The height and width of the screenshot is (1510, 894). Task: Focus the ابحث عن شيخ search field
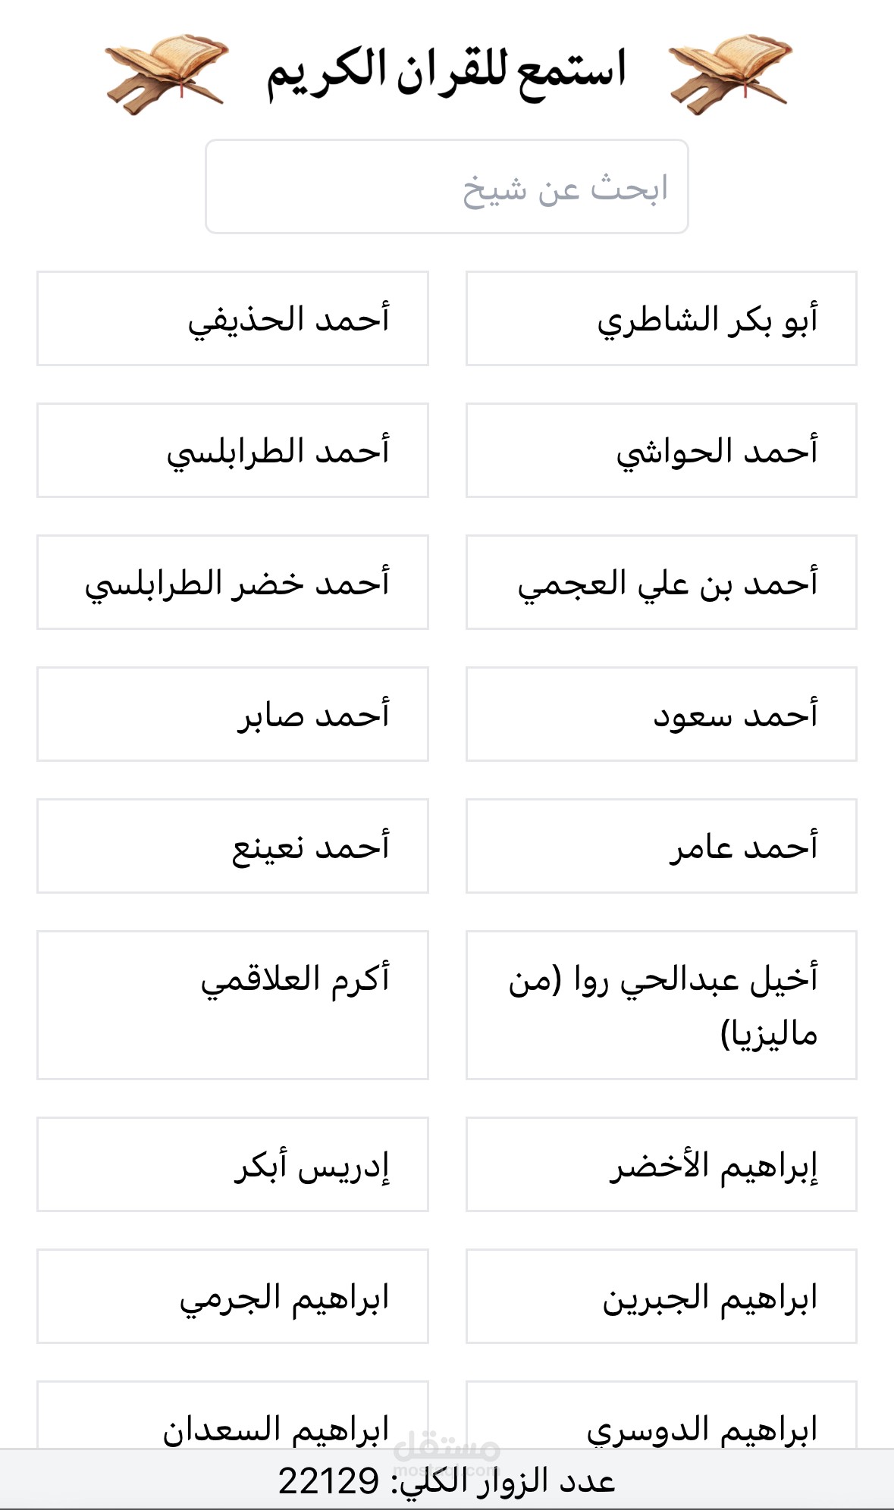(x=447, y=186)
